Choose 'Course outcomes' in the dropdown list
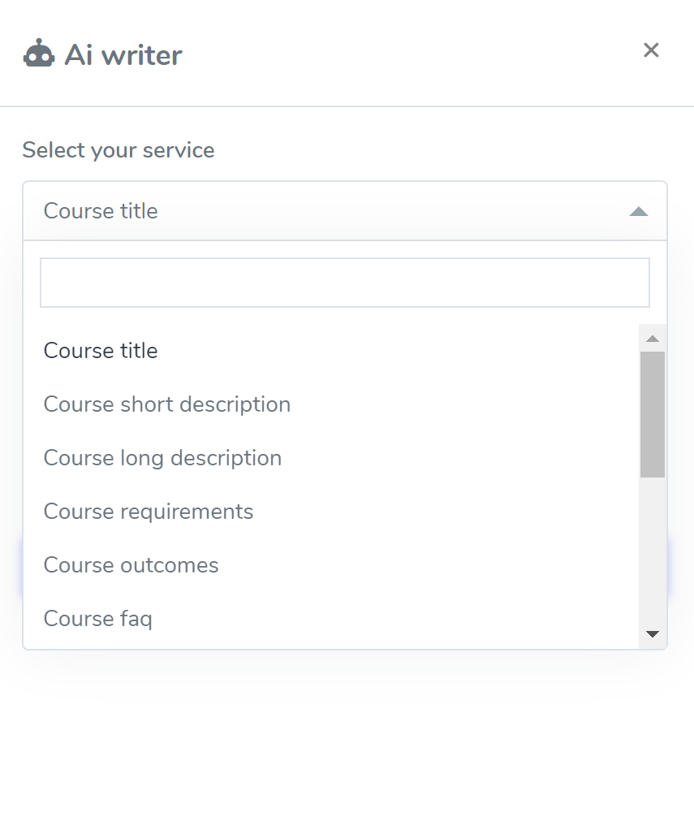This screenshot has height=821, width=694. [131, 565]
